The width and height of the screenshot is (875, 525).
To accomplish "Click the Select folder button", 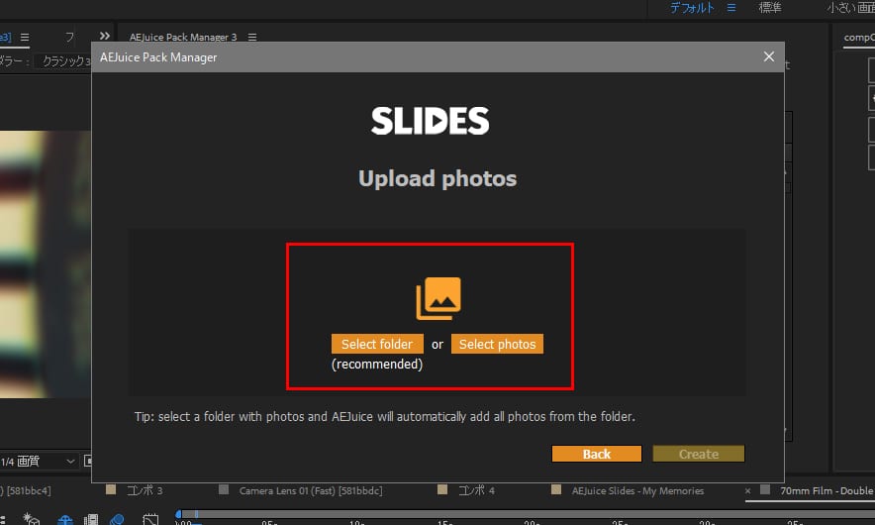I will click(377, 344).
